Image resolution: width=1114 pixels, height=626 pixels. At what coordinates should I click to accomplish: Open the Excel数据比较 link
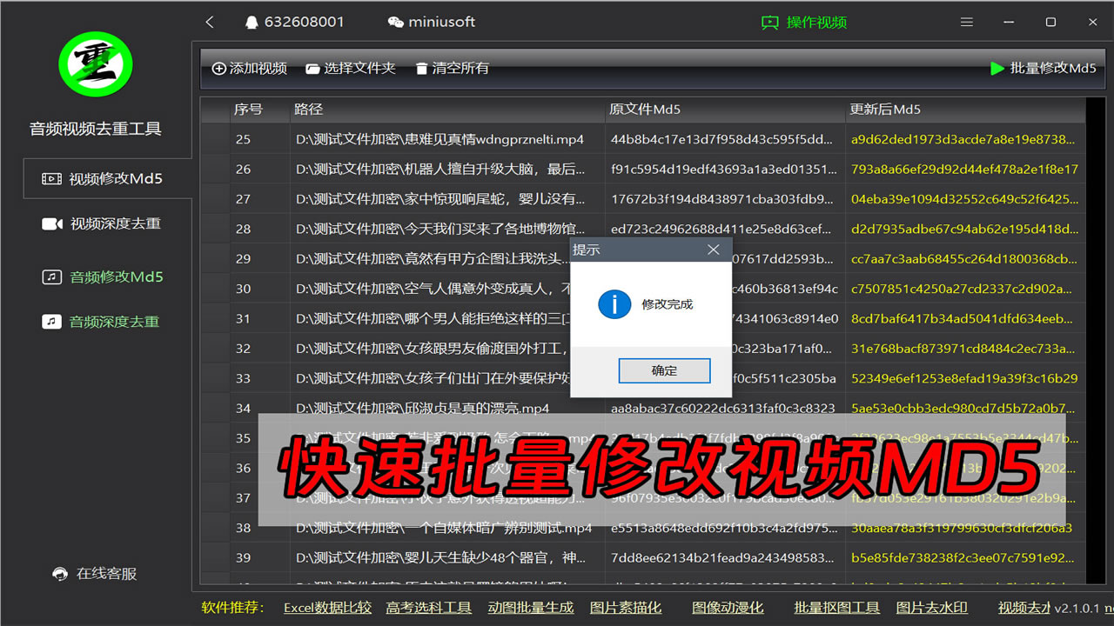pyautogui.click(x=327, y=608)
